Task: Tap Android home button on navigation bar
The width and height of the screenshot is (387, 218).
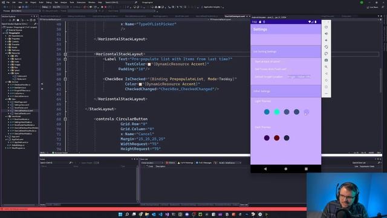Action: 286,169
